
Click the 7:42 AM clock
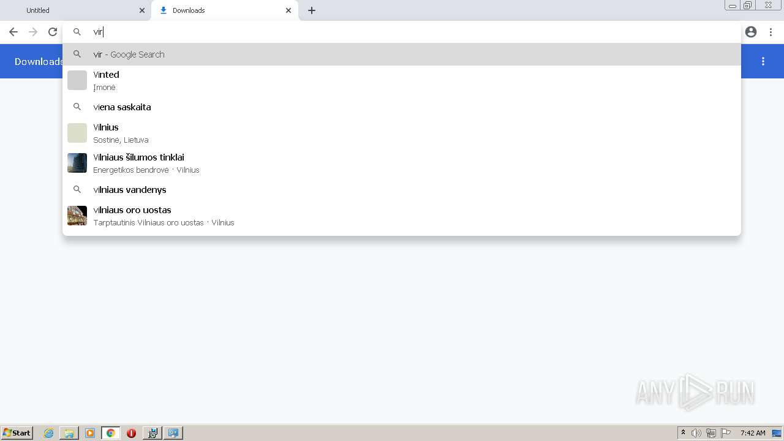(x=753, y=433)
